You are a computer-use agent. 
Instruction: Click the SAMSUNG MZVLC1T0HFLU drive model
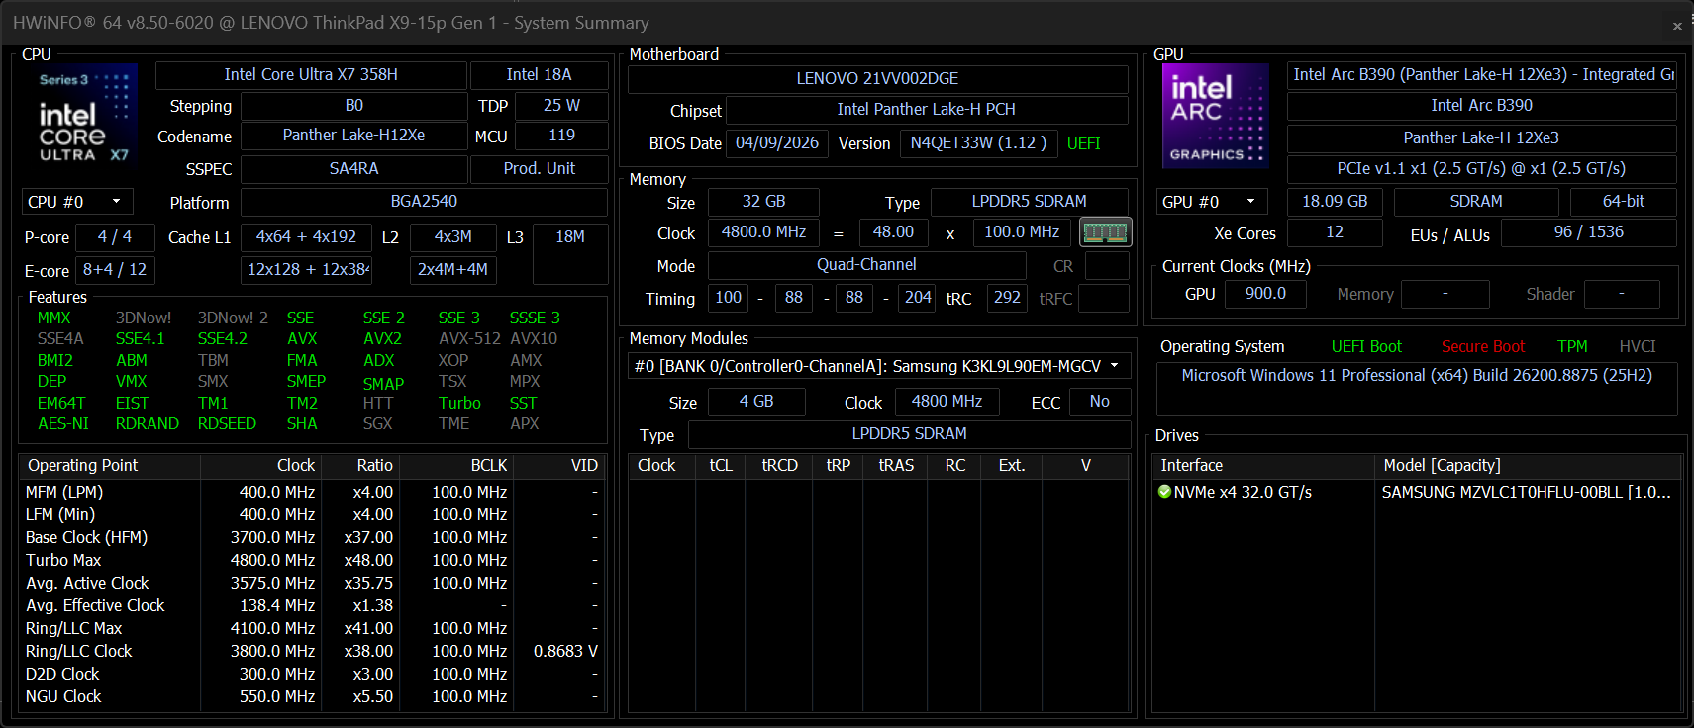click(x=1526, y=492)
